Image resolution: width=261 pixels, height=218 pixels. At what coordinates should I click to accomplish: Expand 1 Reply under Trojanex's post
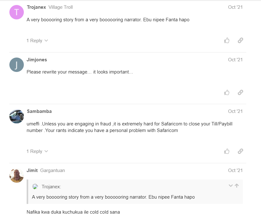click(x=37, y=41)
